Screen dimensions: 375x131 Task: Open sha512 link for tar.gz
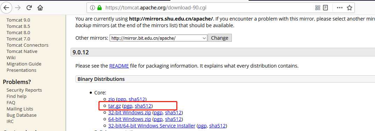143,106
